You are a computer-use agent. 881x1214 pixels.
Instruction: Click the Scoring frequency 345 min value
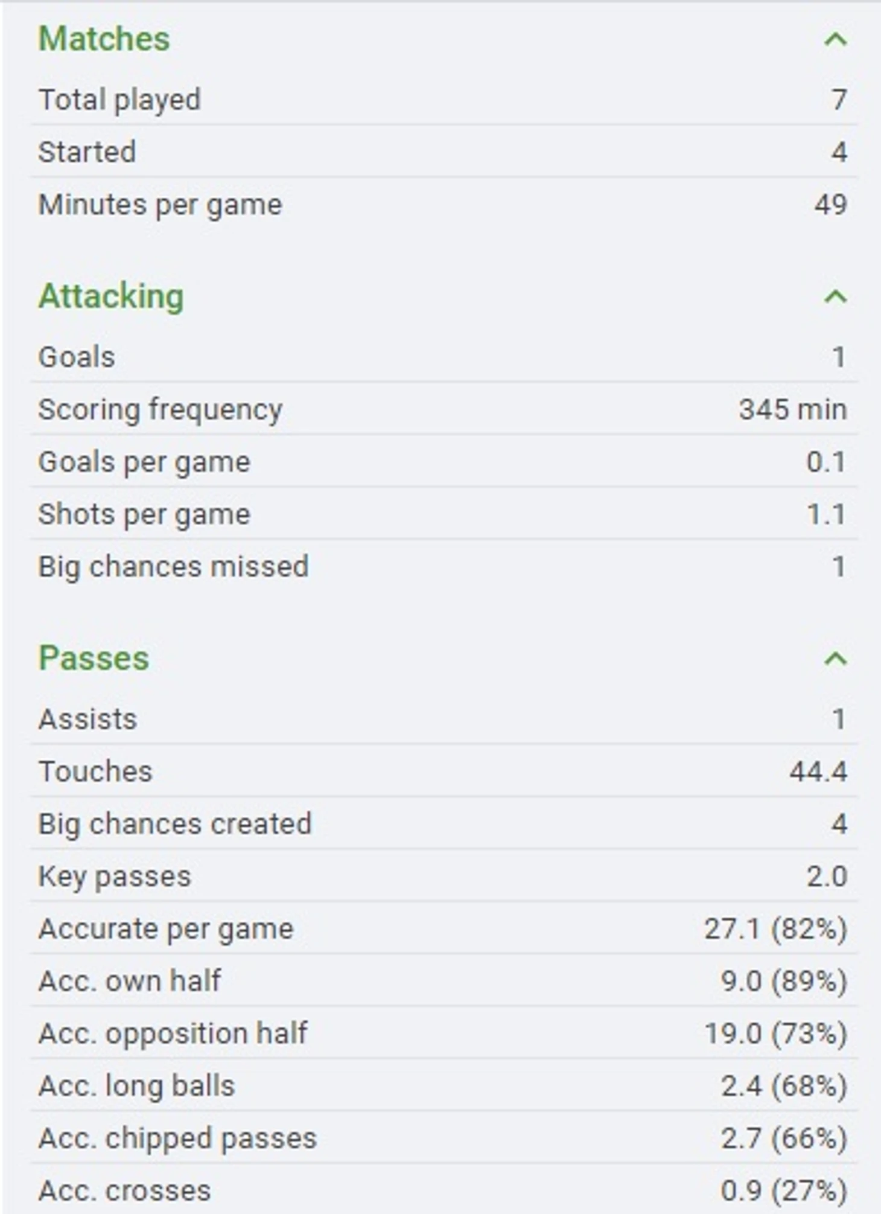(793, 409)
